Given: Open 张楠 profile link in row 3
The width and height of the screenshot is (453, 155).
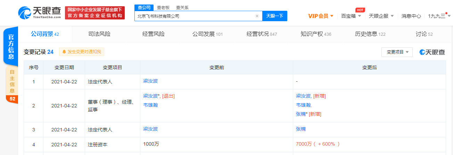Looking at the screenshot, I should 300,129.
